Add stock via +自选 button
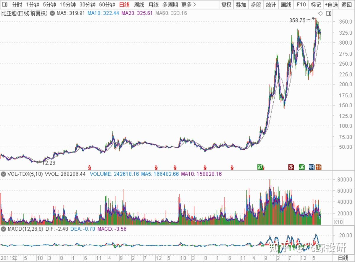 tap(331, 5)
